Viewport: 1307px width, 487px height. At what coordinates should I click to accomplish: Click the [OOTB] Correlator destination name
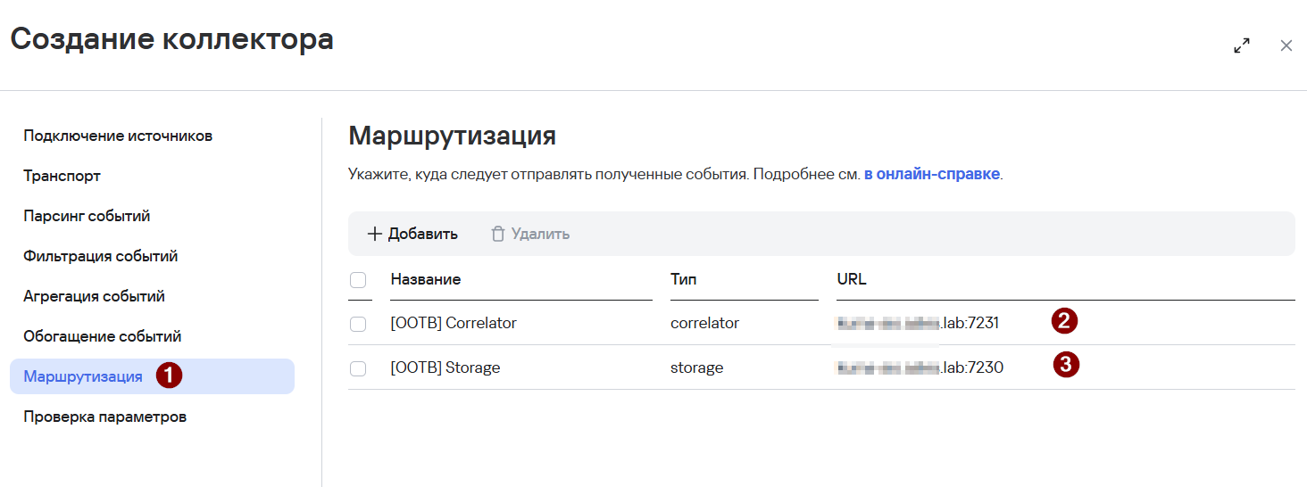[454, 324]
